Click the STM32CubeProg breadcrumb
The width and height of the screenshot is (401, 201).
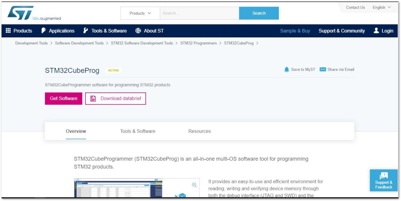239,43
